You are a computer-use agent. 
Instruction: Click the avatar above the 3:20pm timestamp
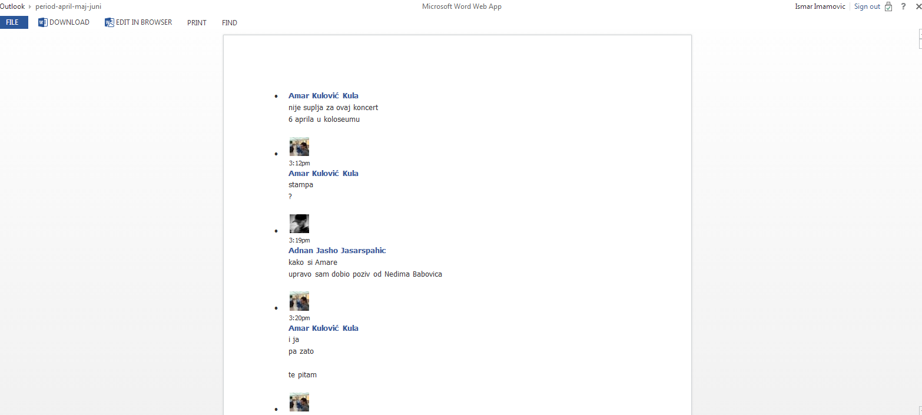click(299, 301)
